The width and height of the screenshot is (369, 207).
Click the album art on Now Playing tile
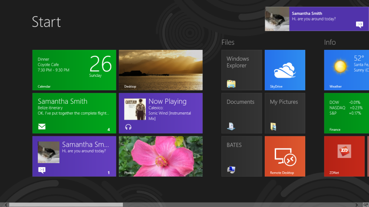[x=135, y=109]
